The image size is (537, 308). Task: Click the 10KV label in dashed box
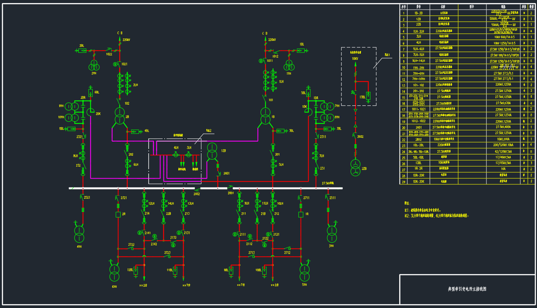pyautogui.click(x=354, y=59)
